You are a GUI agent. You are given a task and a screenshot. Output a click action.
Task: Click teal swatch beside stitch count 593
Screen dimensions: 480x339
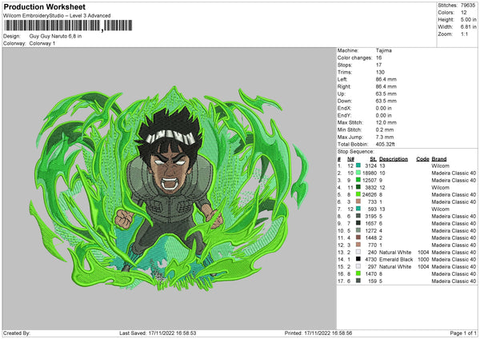pos(358,209)
